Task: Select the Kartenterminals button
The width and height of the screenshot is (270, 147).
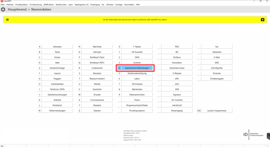Action: pos(177,68)
